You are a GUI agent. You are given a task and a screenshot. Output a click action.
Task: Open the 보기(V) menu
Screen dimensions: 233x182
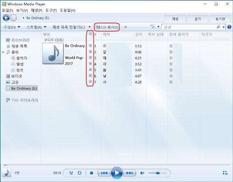[x=22, y=11]
